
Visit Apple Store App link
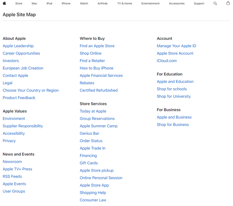[94, 185]
